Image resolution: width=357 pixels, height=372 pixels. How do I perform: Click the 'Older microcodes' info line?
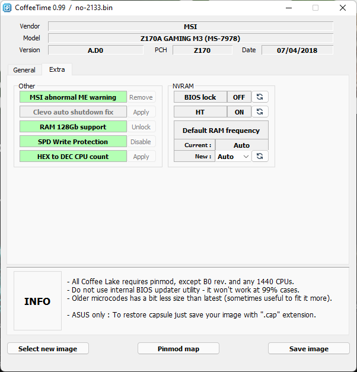click(199, 298)
